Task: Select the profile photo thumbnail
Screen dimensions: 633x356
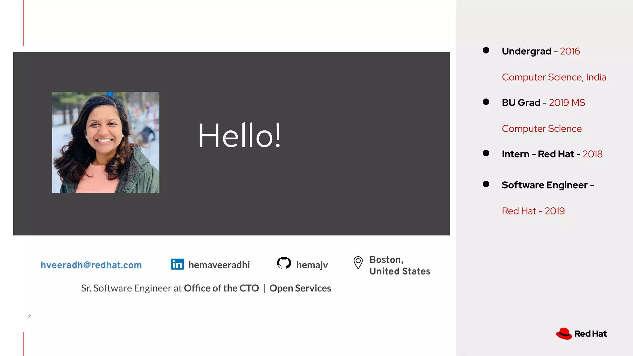Action: (x=106, y=142)
